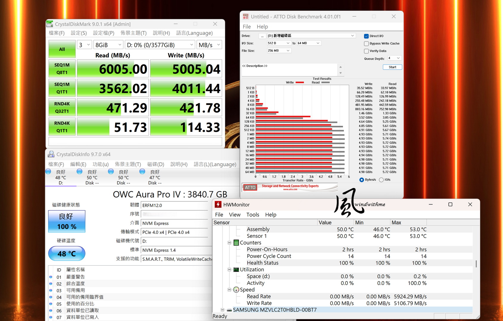The height and width of the screenshot is (321, 503).
Task: Click the ATTO logo banner
Action: (290, 187)
